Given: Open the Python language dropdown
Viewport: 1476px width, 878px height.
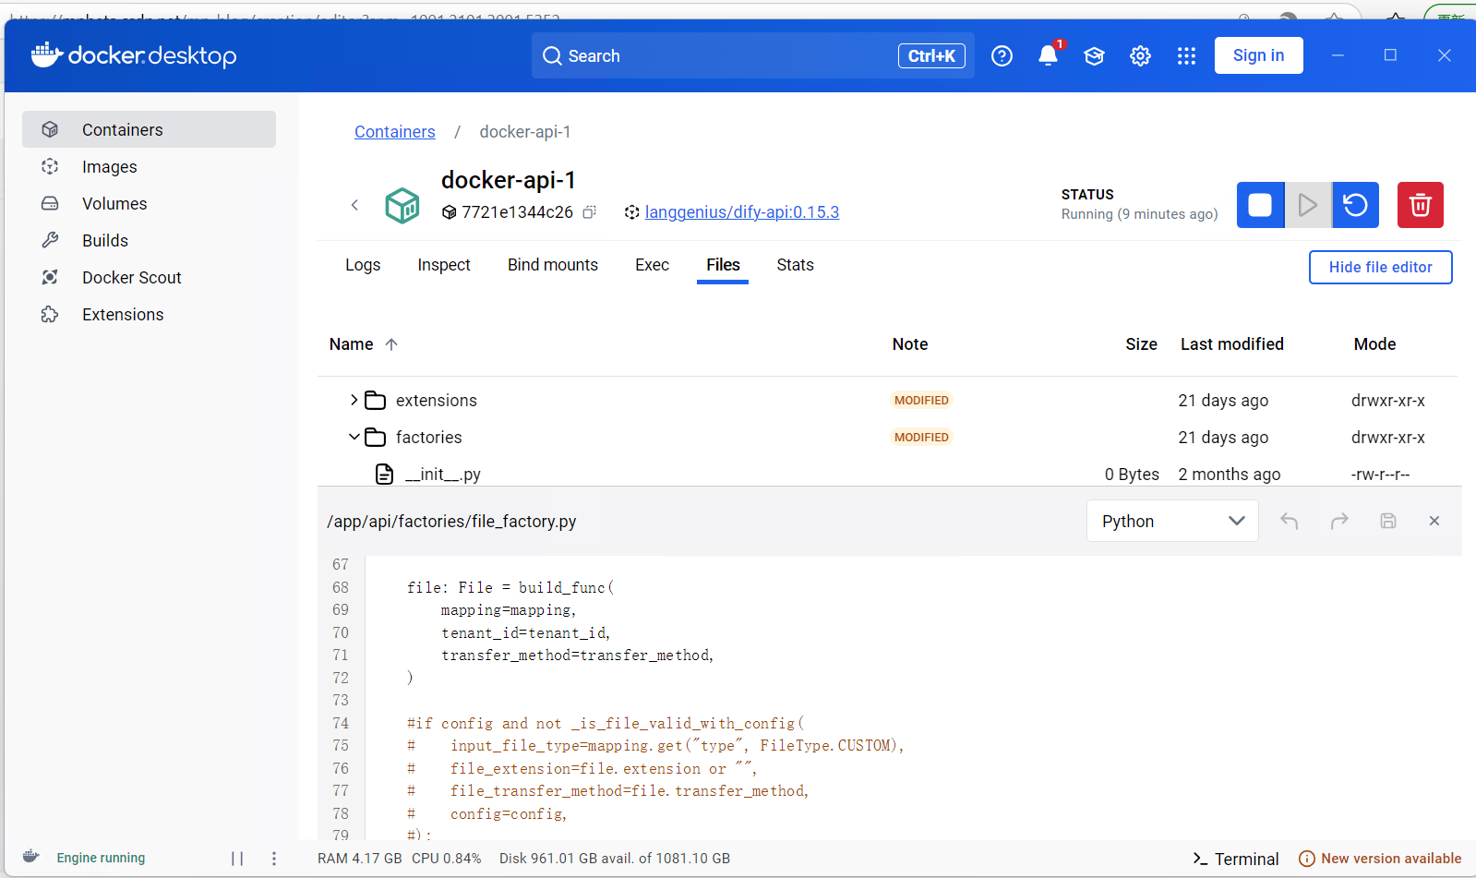Looking at the screenshot, I should (x=1172, y=521).
